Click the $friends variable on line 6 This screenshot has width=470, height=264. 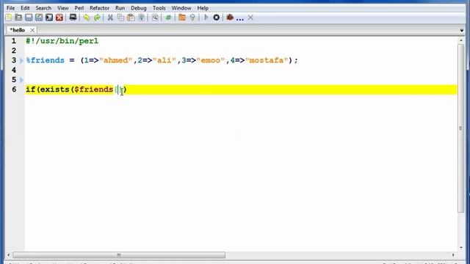93,89
